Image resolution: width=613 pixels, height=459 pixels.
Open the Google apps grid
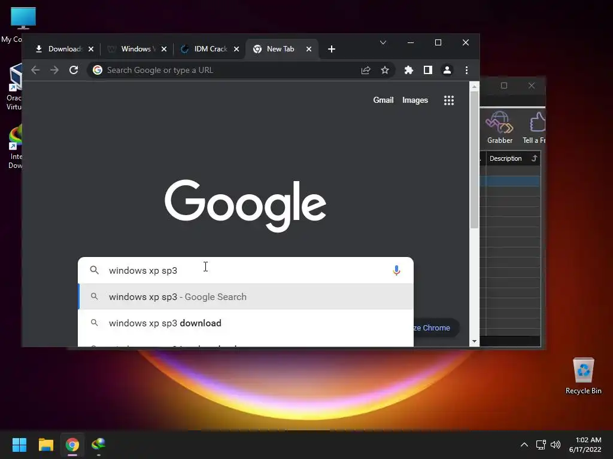coord(449,100)
